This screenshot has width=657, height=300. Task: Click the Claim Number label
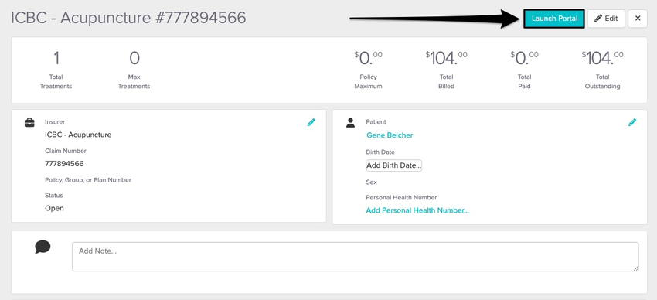(66, 151)
